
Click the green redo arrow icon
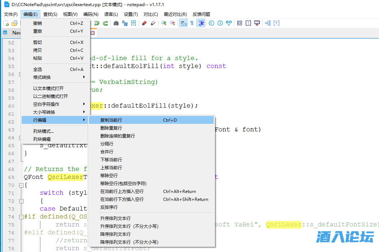[105, 23]
